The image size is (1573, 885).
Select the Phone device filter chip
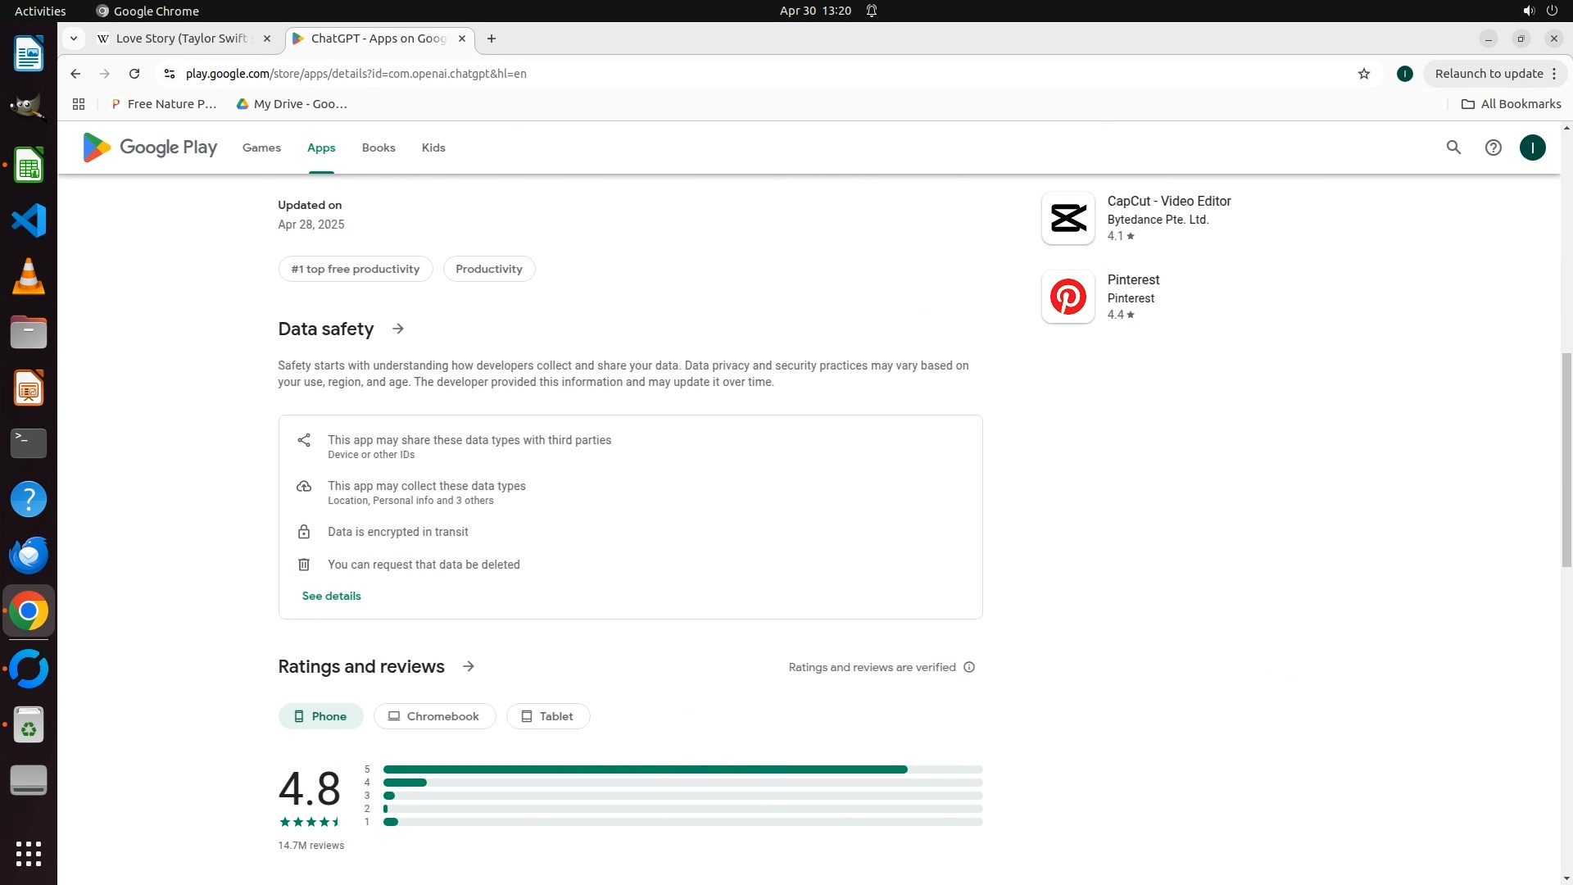point(320,716)
